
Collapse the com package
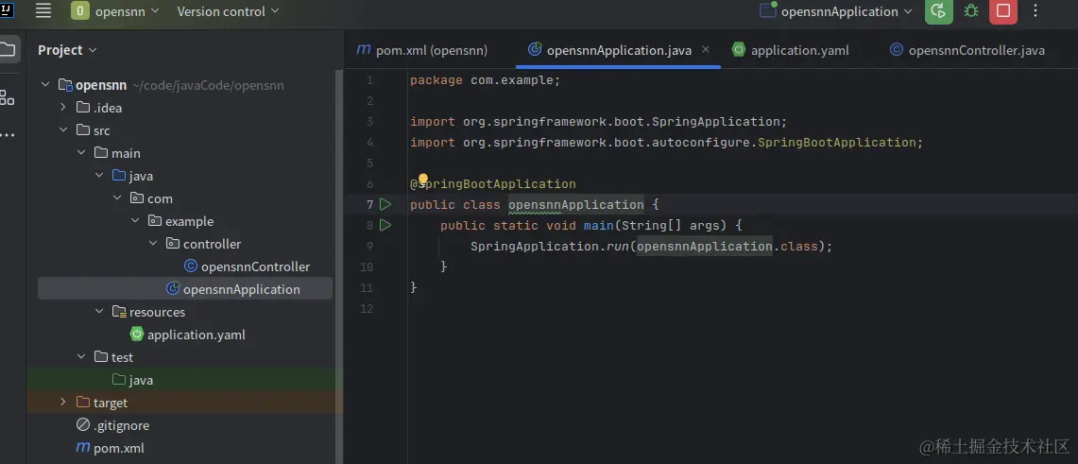point(117,198)
